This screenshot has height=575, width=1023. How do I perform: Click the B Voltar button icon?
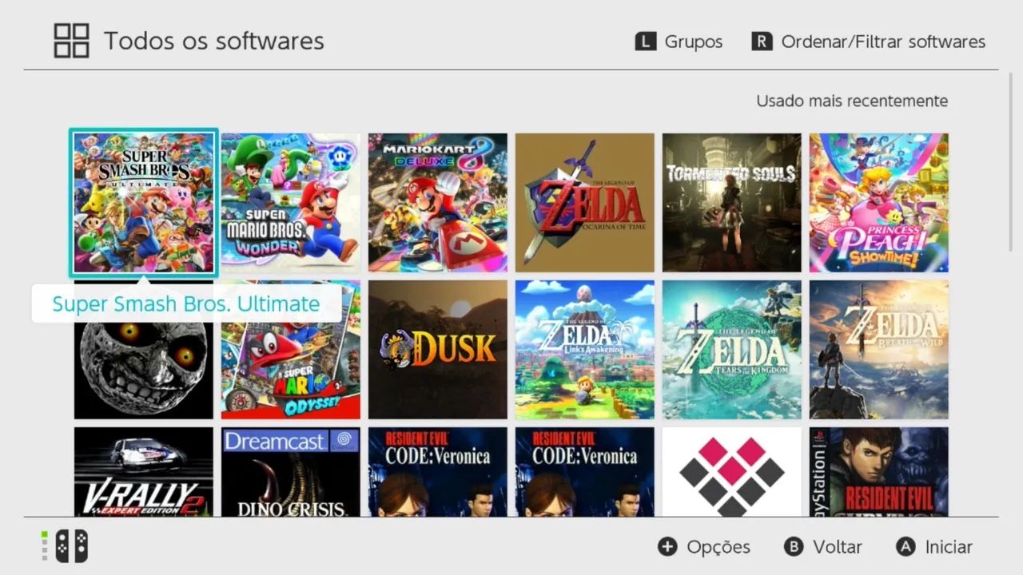tap(794, 546)
